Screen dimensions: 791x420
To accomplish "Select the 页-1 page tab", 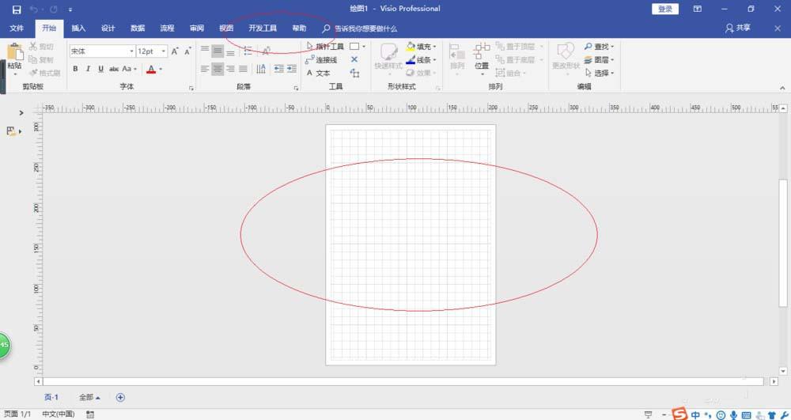I will pyautogui.click(x=51, y=397).
